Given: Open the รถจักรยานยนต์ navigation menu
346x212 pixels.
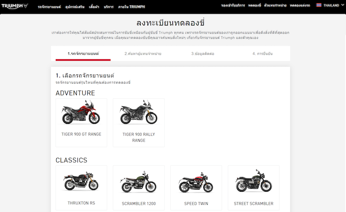Looking at the screenshot, I should click(x=49, y=7).
